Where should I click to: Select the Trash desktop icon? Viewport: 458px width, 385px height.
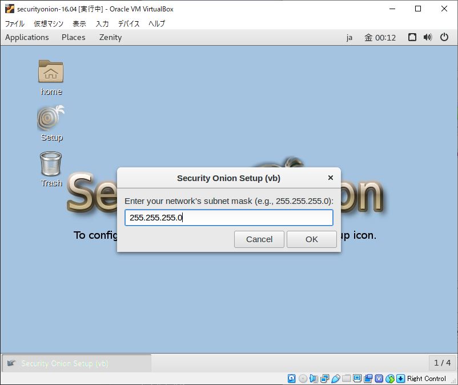tap(51, 163)
